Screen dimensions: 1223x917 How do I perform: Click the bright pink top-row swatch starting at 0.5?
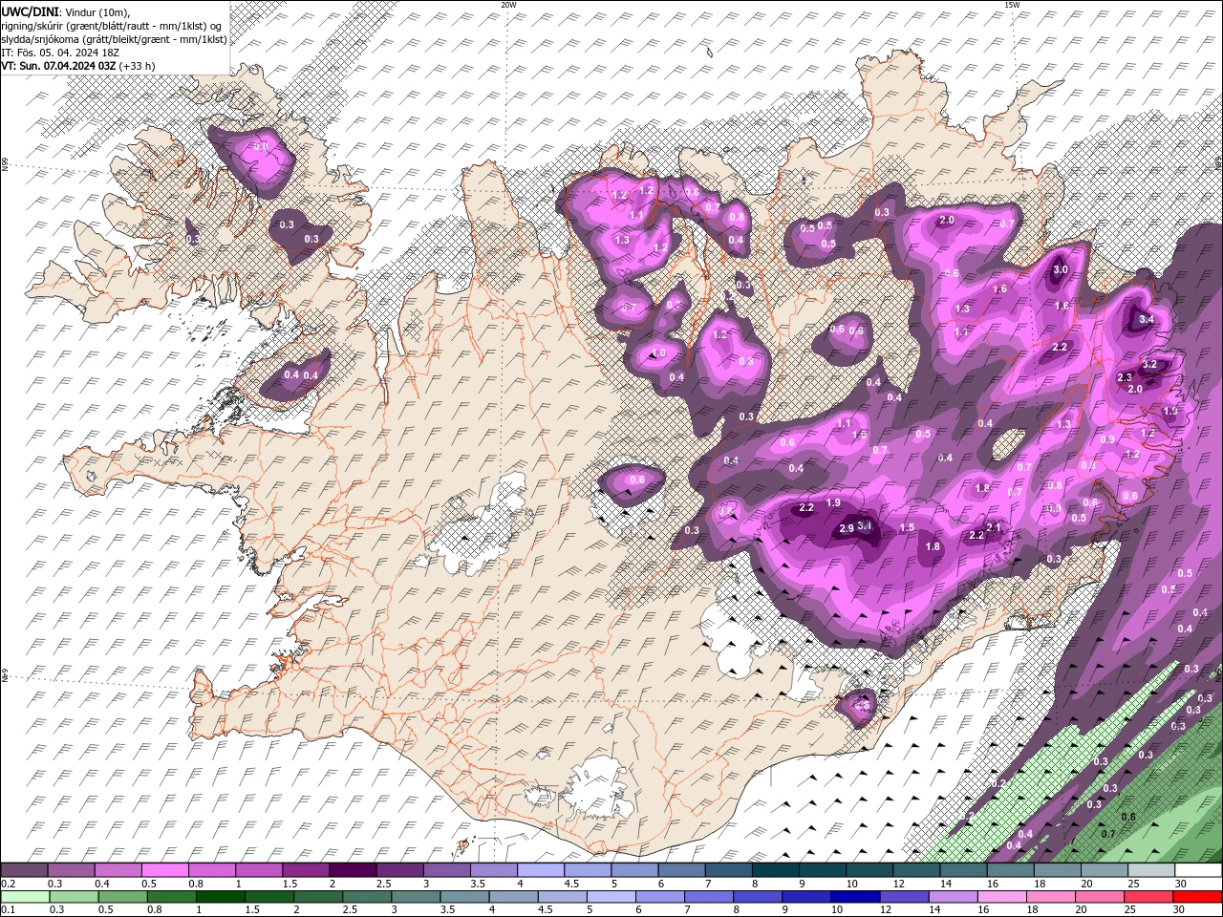165,870
